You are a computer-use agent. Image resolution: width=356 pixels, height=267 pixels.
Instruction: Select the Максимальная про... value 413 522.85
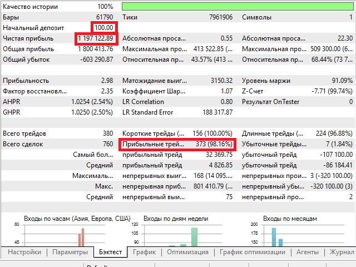point(213,49)
